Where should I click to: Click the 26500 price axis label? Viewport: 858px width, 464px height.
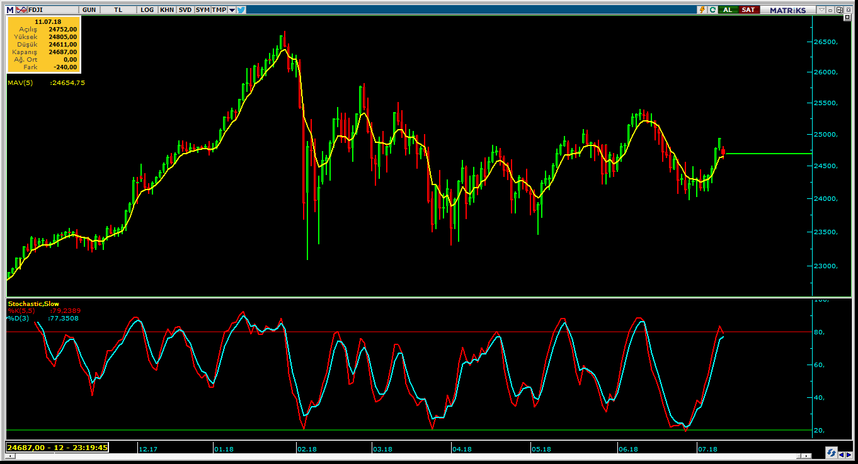coord(825,42)
